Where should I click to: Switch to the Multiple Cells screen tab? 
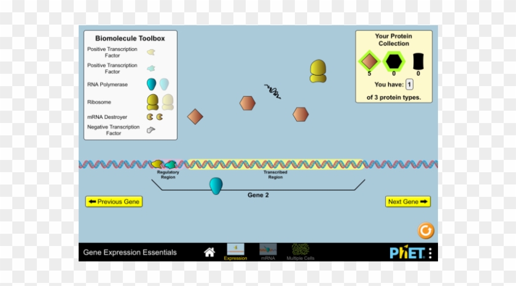point(300,252)
